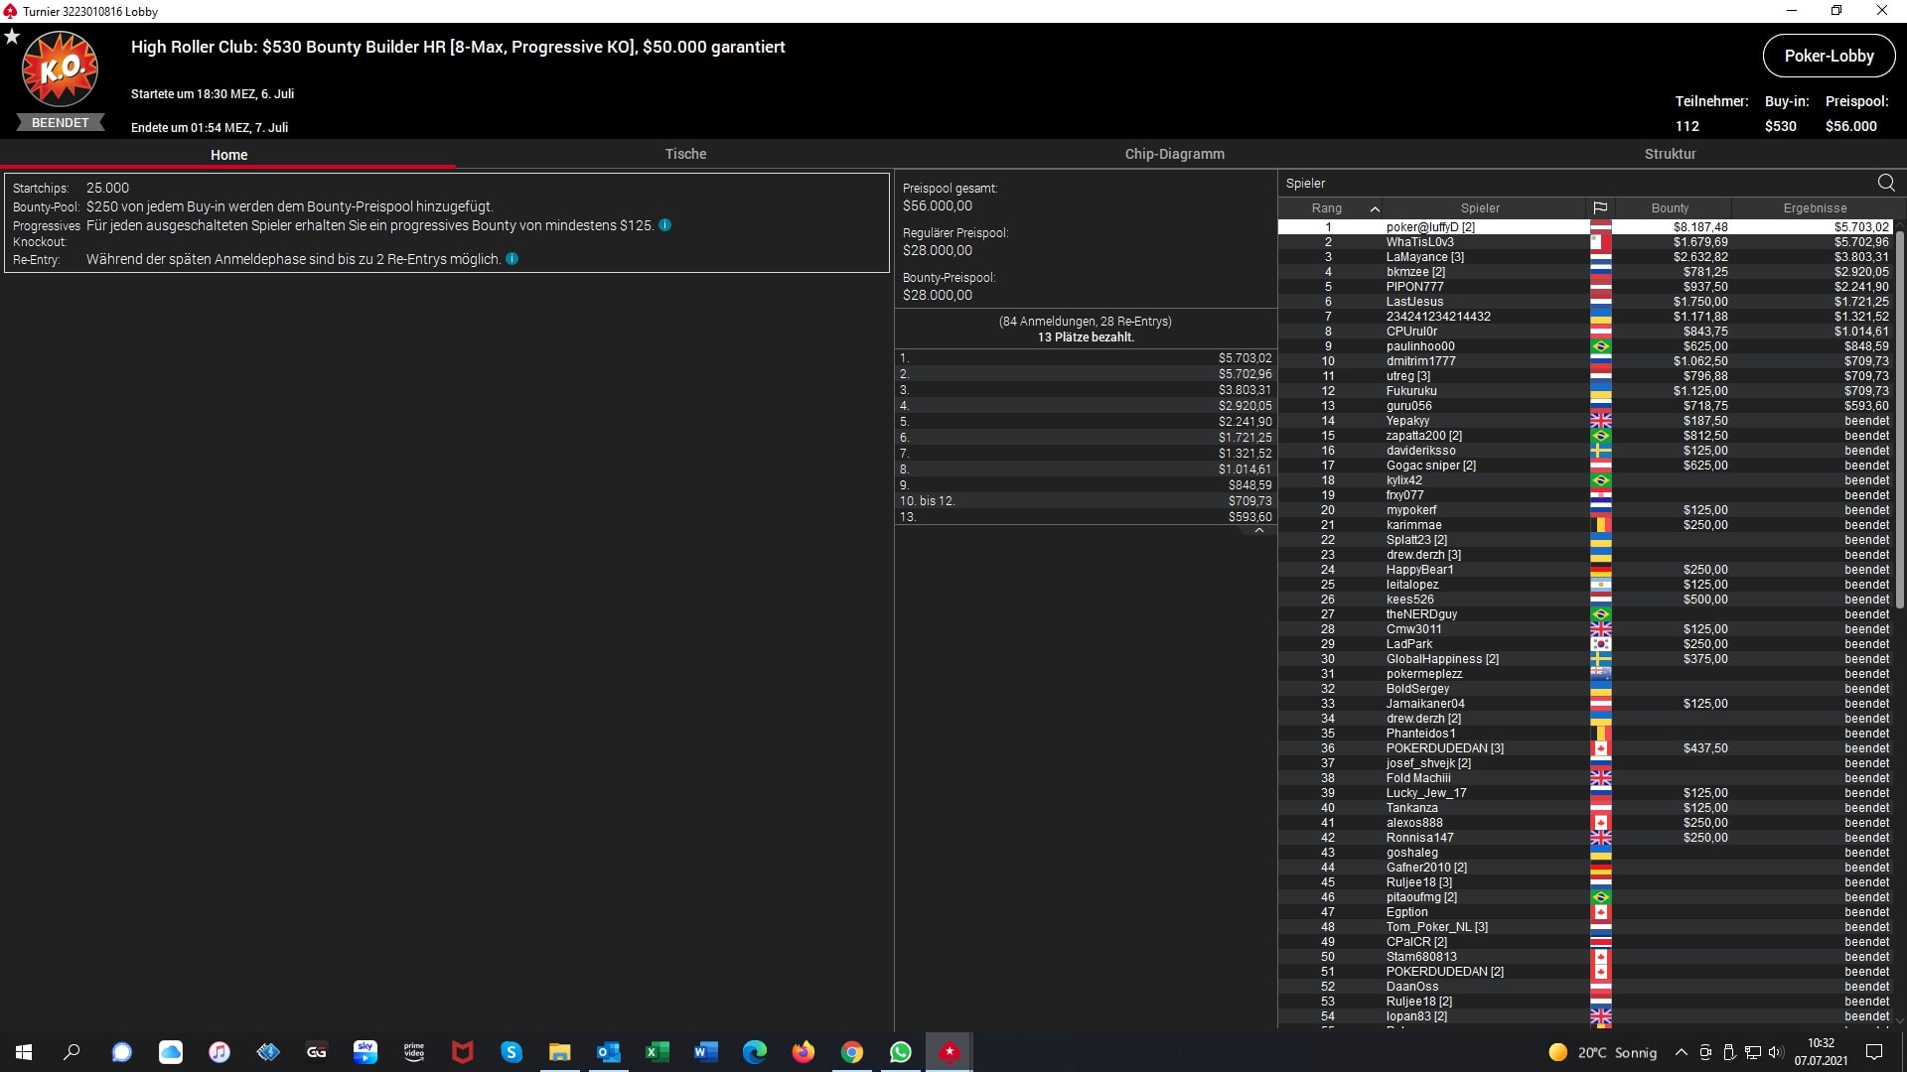Sort by Ergebnisse column header
The image size is (1907, 1072).
coord(1815,208)
